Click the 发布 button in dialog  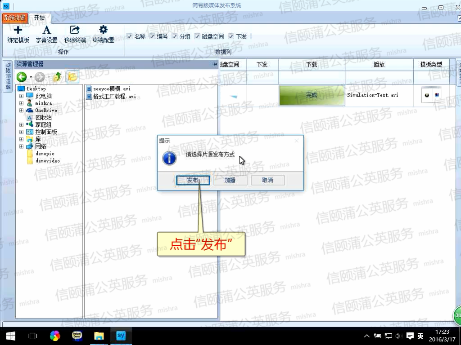pyautogui.click(x=193, y=180)
